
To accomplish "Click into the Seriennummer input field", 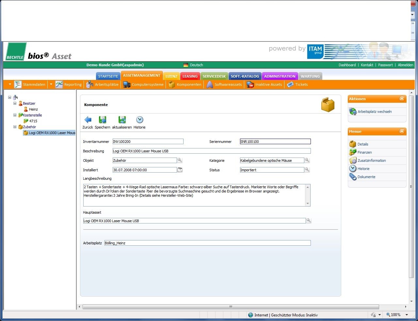I will pos(275,142).
